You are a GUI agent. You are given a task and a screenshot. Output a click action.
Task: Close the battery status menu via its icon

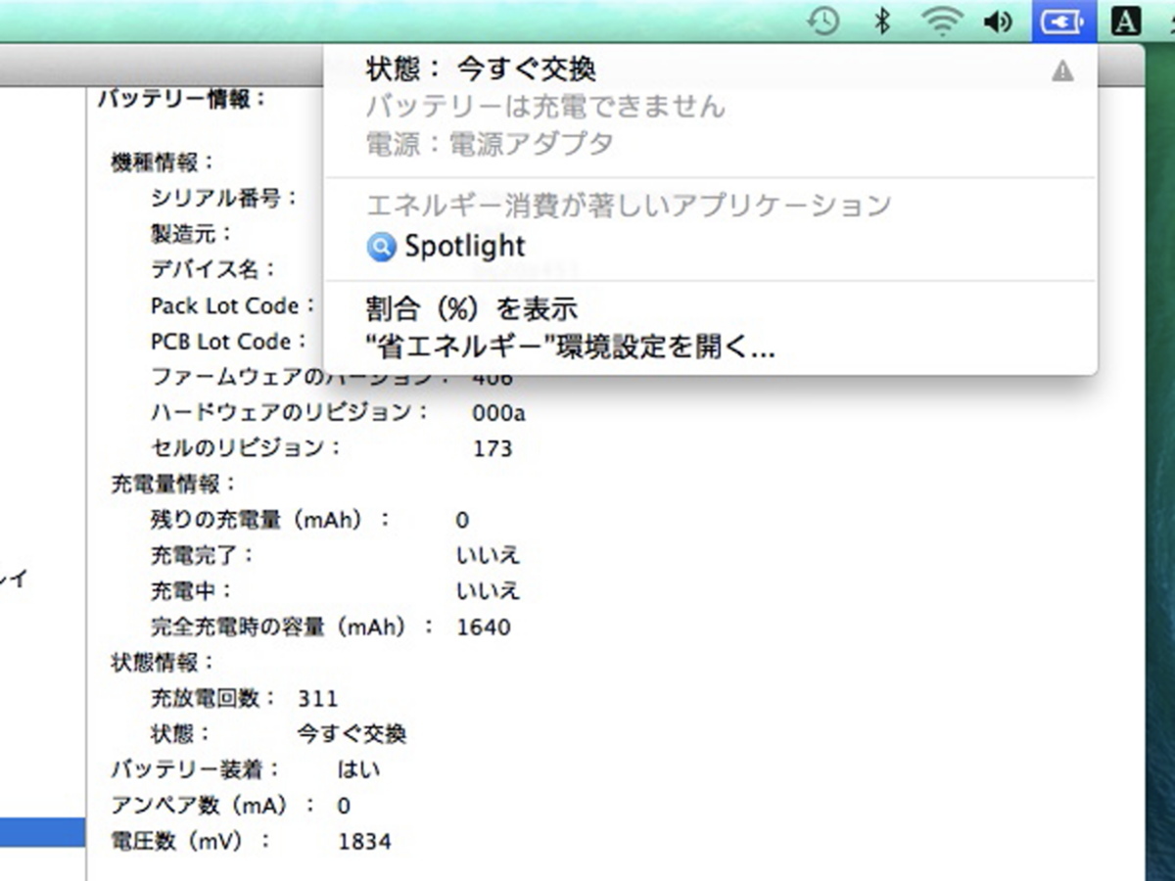[x=1062, y=22]
